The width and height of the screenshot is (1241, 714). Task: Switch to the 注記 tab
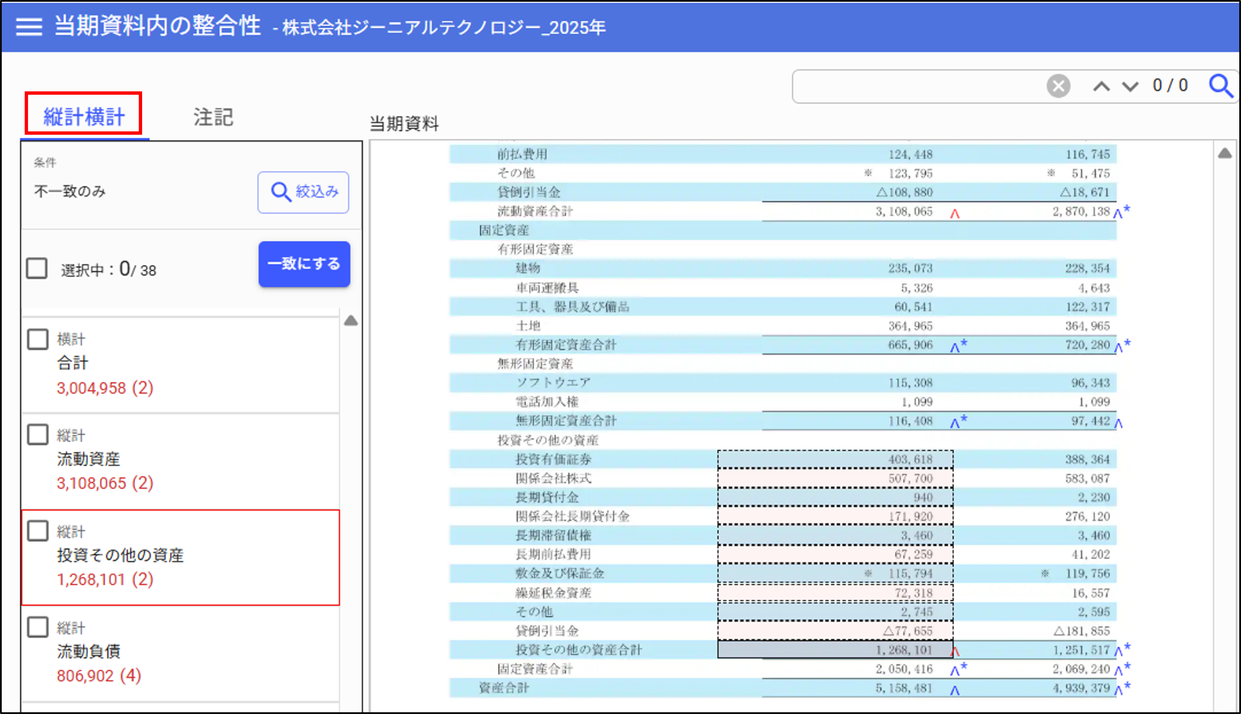(213, 117)
